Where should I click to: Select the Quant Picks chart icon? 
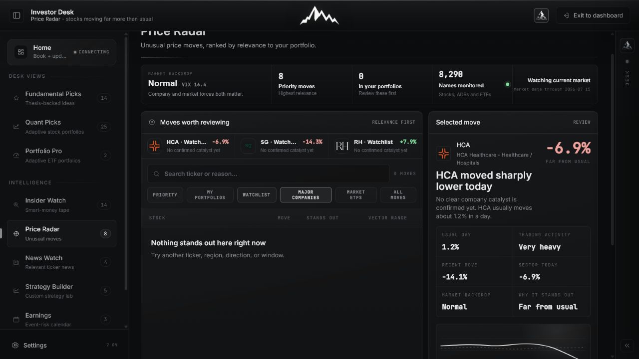tap(16, 127)
